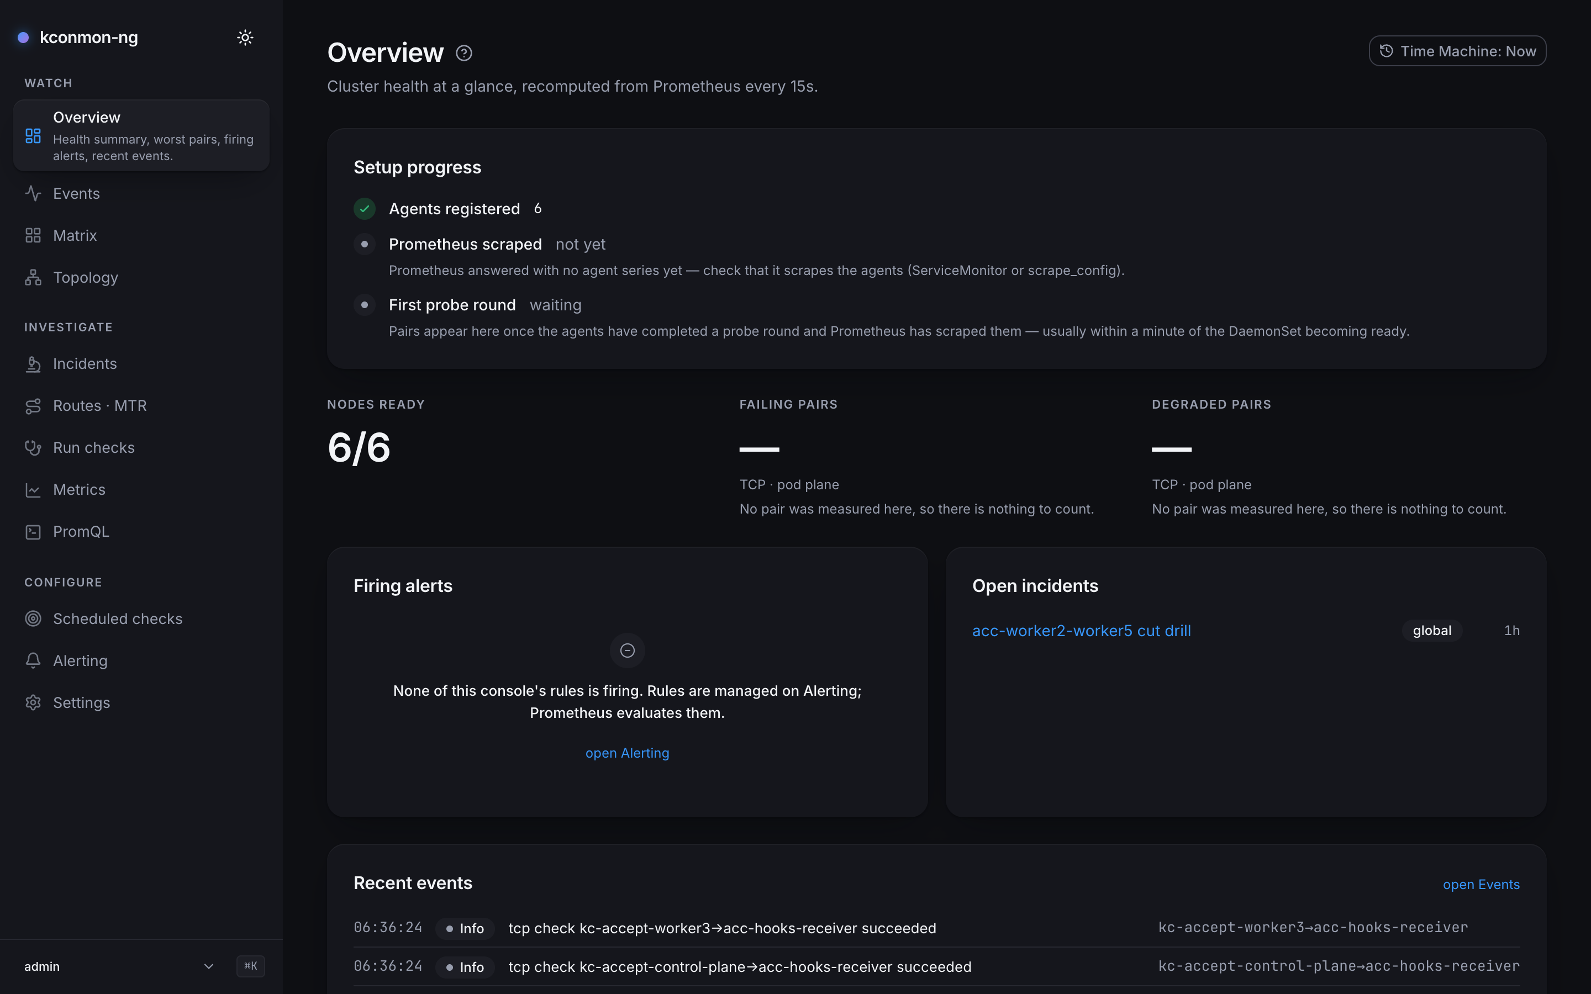Click 'Prometheus scraped' setup step

pos(465,244)
